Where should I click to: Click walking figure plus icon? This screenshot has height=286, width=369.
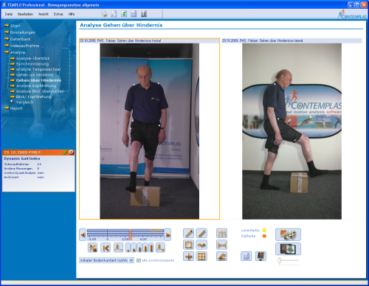point(160,248)
